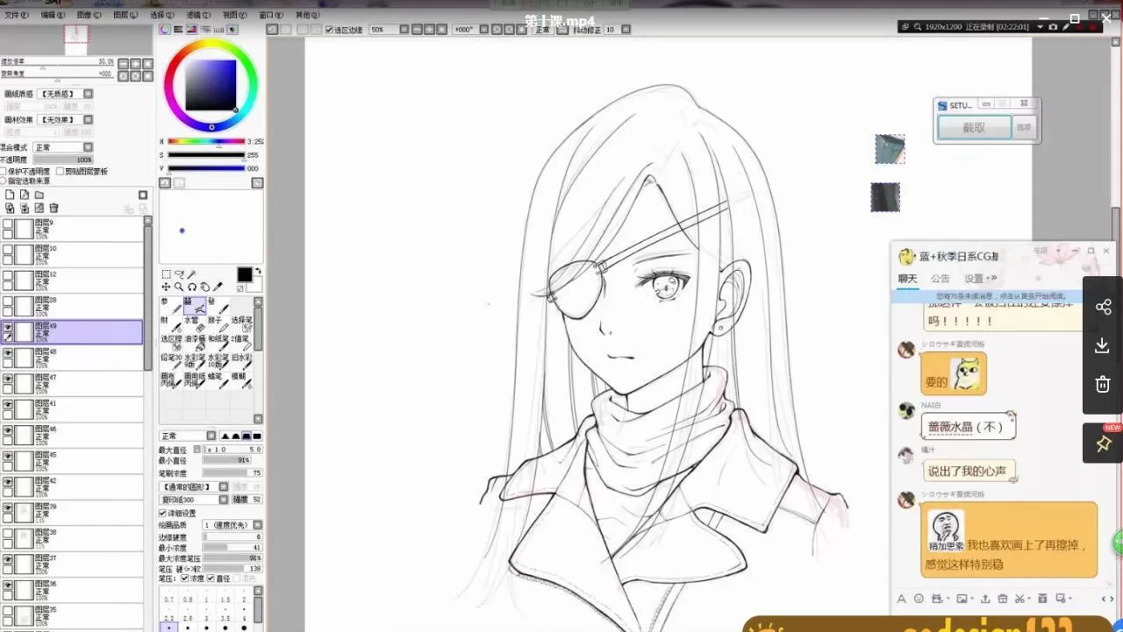Select the rectangular selection tool
Image resolution: width=1123 pixels, height=632 pixels.
166,274
